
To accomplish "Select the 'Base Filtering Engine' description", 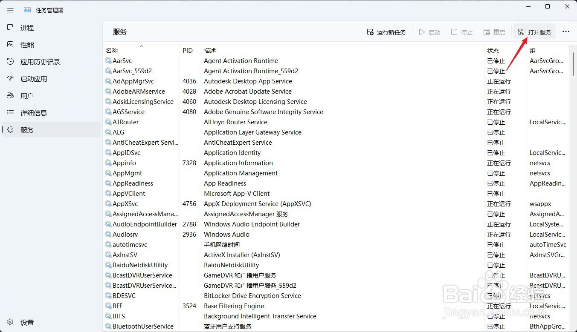I will click(x=234, y=306).
